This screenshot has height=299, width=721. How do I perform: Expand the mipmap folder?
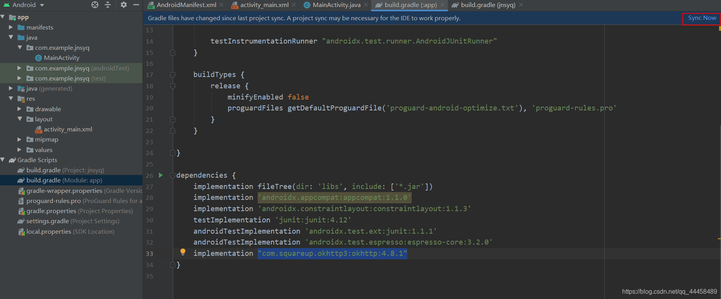coord(19,139)
